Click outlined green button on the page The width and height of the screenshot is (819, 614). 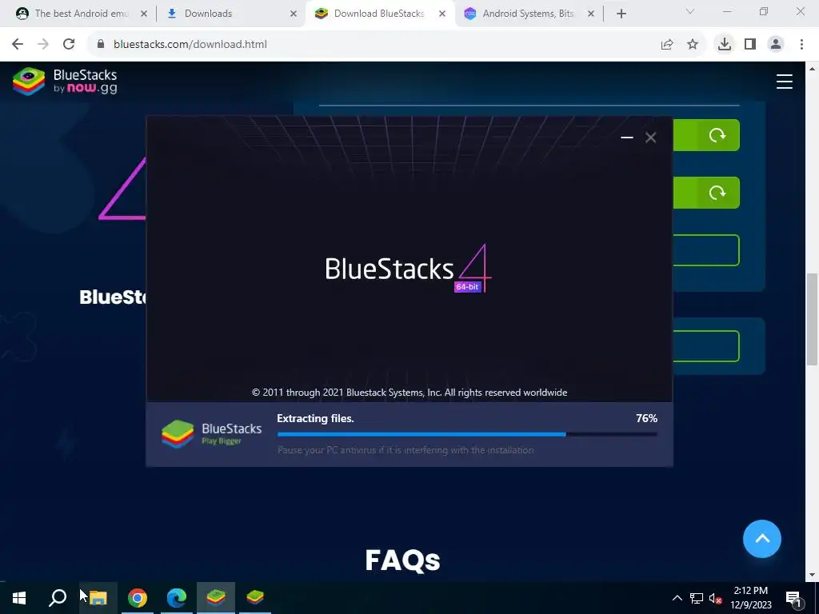706,250
